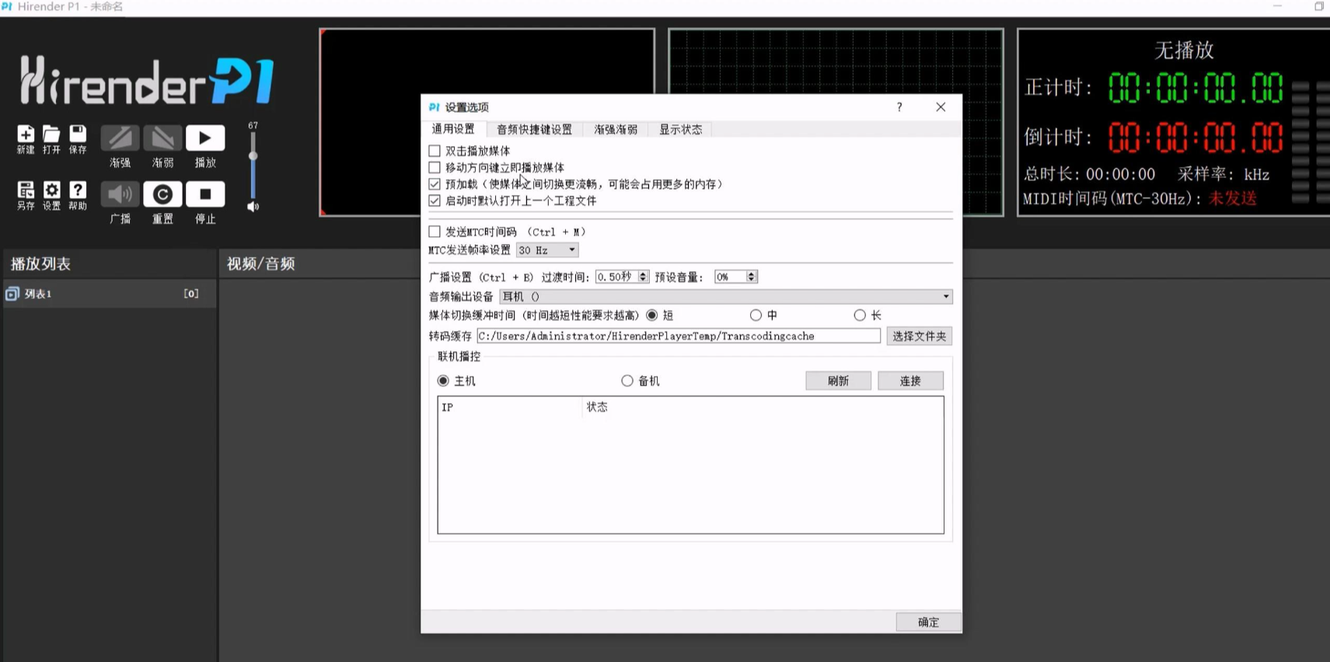Trigger the 渐弱 fade-out button
The height and width of the screenshot is (662, 1330).
[x=162, y=138]
